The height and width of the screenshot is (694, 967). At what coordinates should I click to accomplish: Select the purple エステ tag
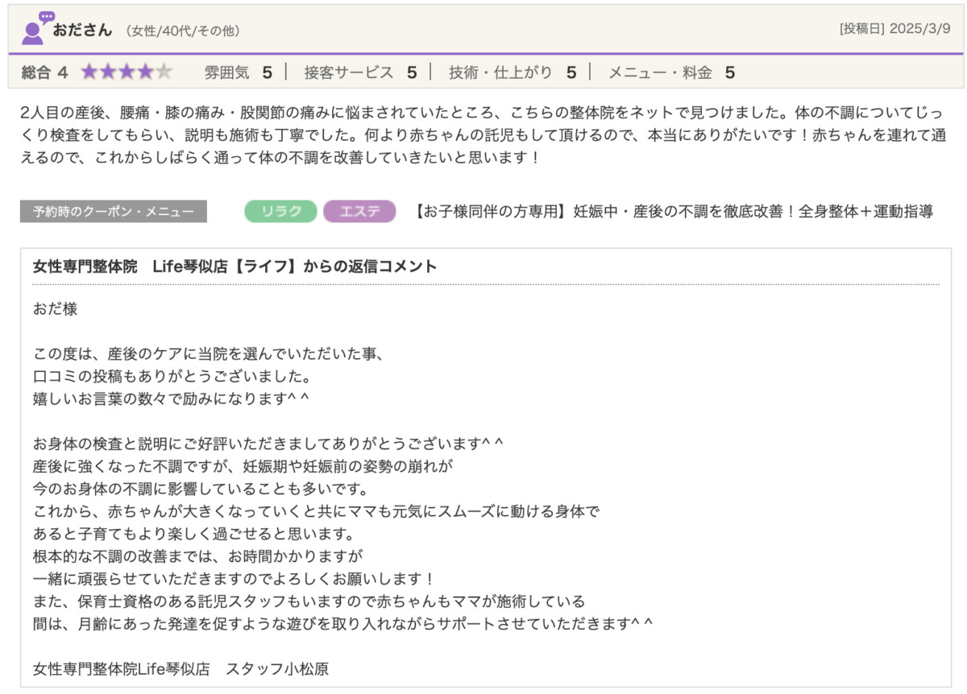coord(359,212)
